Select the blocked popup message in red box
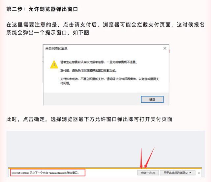This screenshot has height=182, width=211. pos(47,173)
